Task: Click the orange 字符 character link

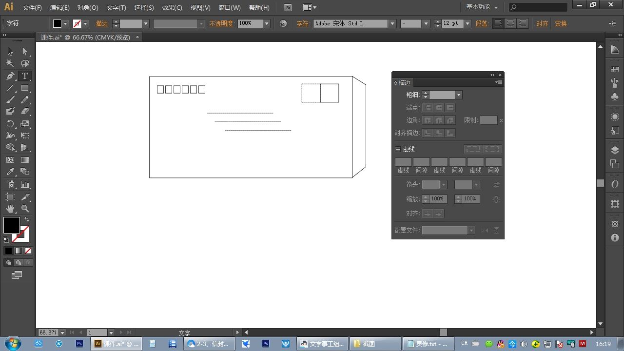Action: (x=303, y=23)
